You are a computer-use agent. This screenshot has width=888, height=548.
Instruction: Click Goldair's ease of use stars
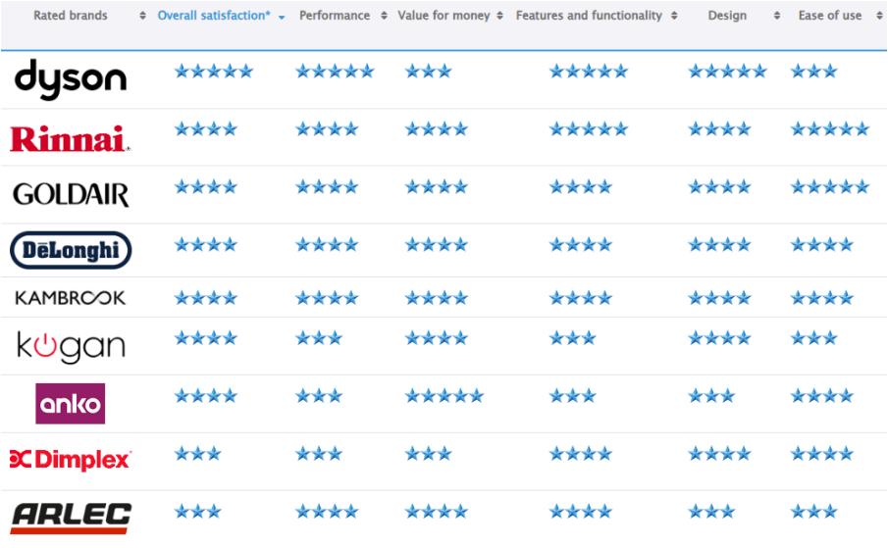(830, 186)
